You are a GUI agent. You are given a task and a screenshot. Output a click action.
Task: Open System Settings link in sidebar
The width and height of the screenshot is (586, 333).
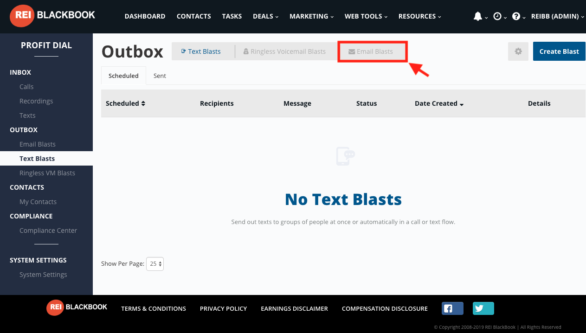pyautogui.click(x=43, y=275)
